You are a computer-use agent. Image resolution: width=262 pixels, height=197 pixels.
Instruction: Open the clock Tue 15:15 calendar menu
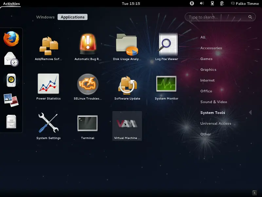(x=131, y=4)
